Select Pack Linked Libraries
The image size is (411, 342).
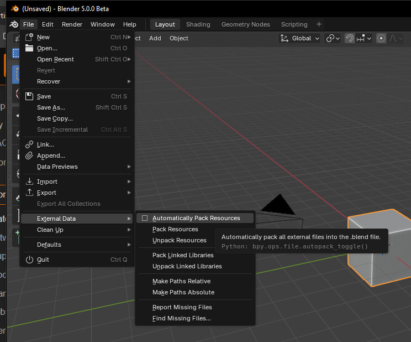tap(195, 255)
